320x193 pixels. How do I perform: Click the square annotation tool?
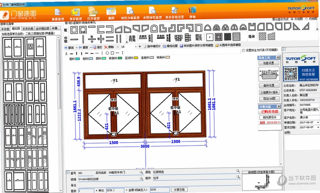click(112, 53)
